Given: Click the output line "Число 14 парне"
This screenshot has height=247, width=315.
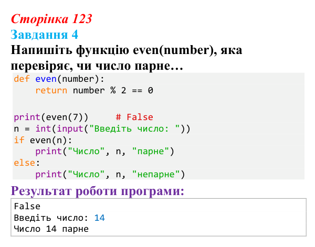Looking at the screenshot, I should click(x=51, y=229).
